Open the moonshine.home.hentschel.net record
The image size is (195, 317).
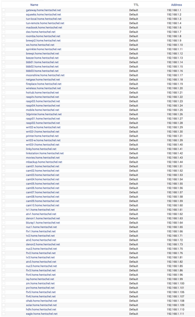45,75
